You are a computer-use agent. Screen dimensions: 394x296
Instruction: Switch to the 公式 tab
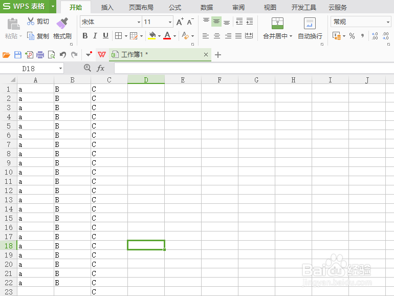pyautogui.click(x=175, y=7)
